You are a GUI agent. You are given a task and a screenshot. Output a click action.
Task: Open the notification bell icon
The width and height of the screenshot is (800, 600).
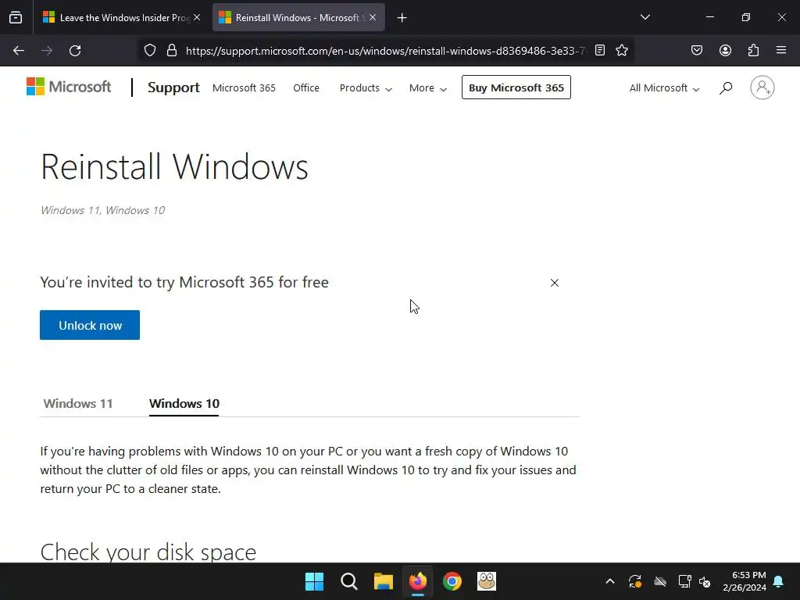(x=779, y=581)
